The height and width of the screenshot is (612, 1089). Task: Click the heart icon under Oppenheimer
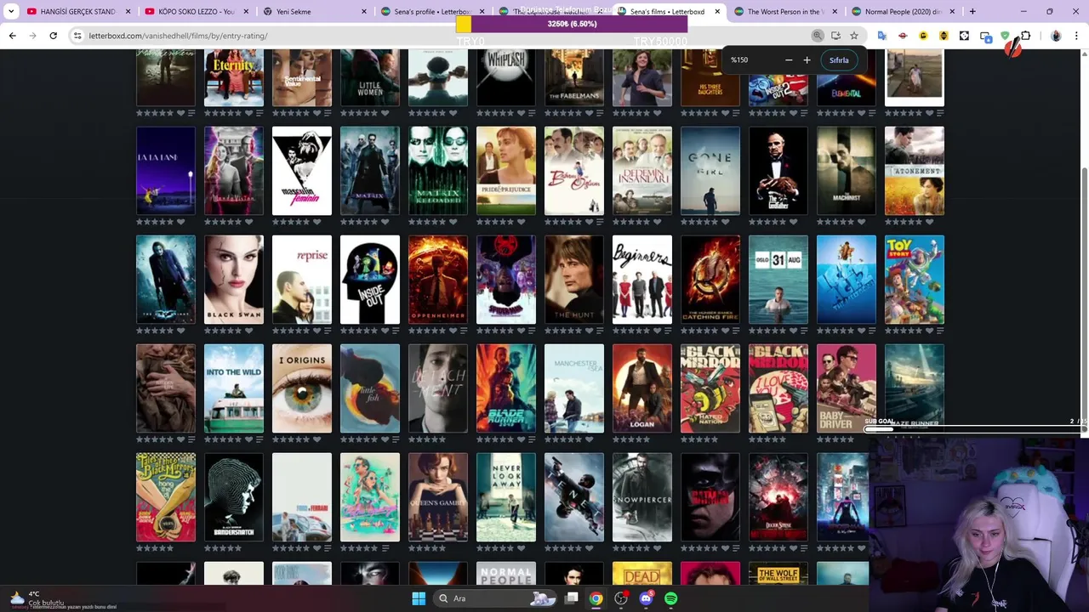tap(453, 331)
